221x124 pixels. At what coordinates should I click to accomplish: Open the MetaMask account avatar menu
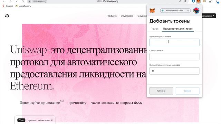click(x=196, y=11)
